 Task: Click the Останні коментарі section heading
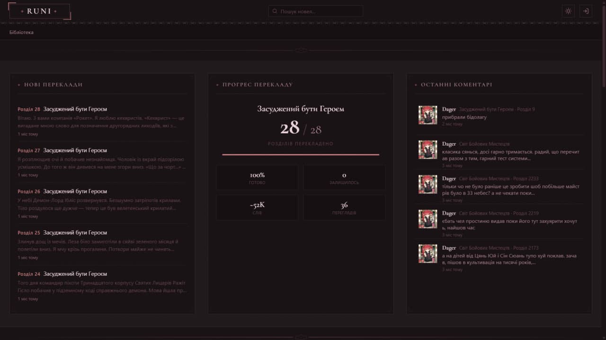coord(456,85)
